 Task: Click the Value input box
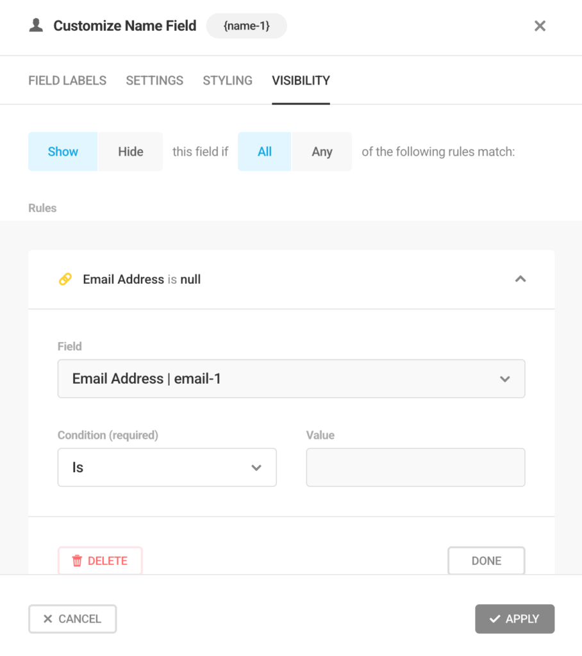coord(415,468)
